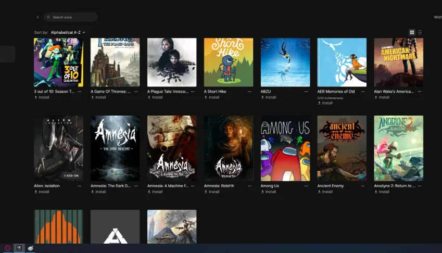
Task: Install Ancient Enemy
Action: coord(325,192)
